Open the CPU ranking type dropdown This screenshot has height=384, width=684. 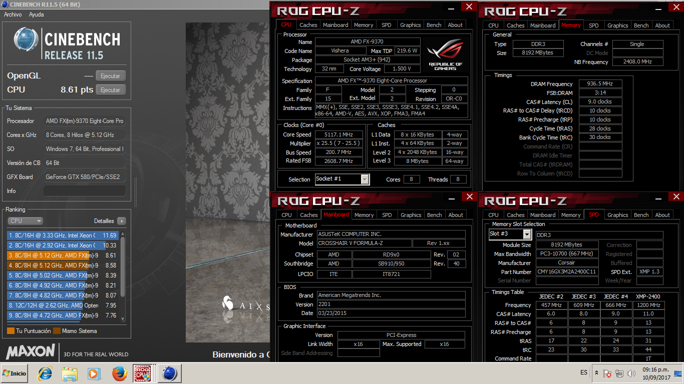25,221
